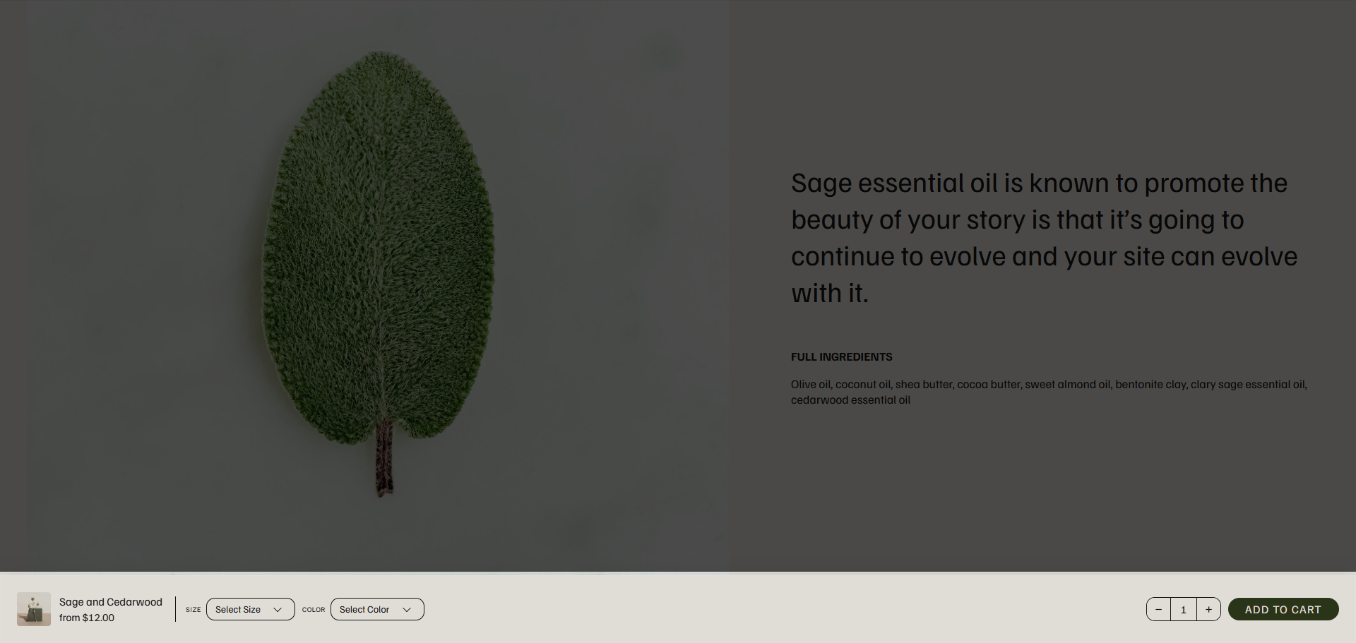Image resolution: width=1356 pixels, height=643 pixels.
Task: Click the 'from $12.00' price text
Action: (87, 618)
